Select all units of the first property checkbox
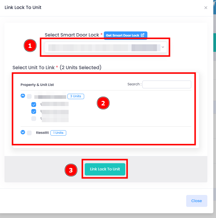This screenshot has height=218, width=216. (x=29, y=96)
